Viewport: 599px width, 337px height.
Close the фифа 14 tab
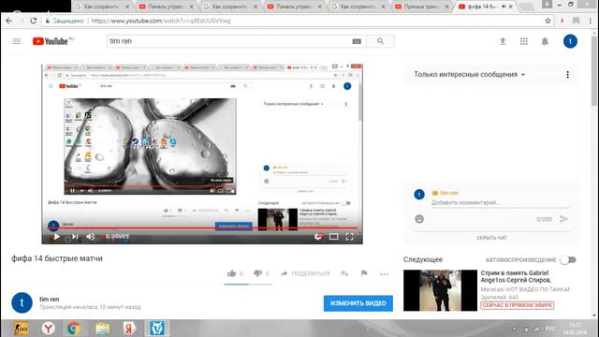tap(511, 7)
